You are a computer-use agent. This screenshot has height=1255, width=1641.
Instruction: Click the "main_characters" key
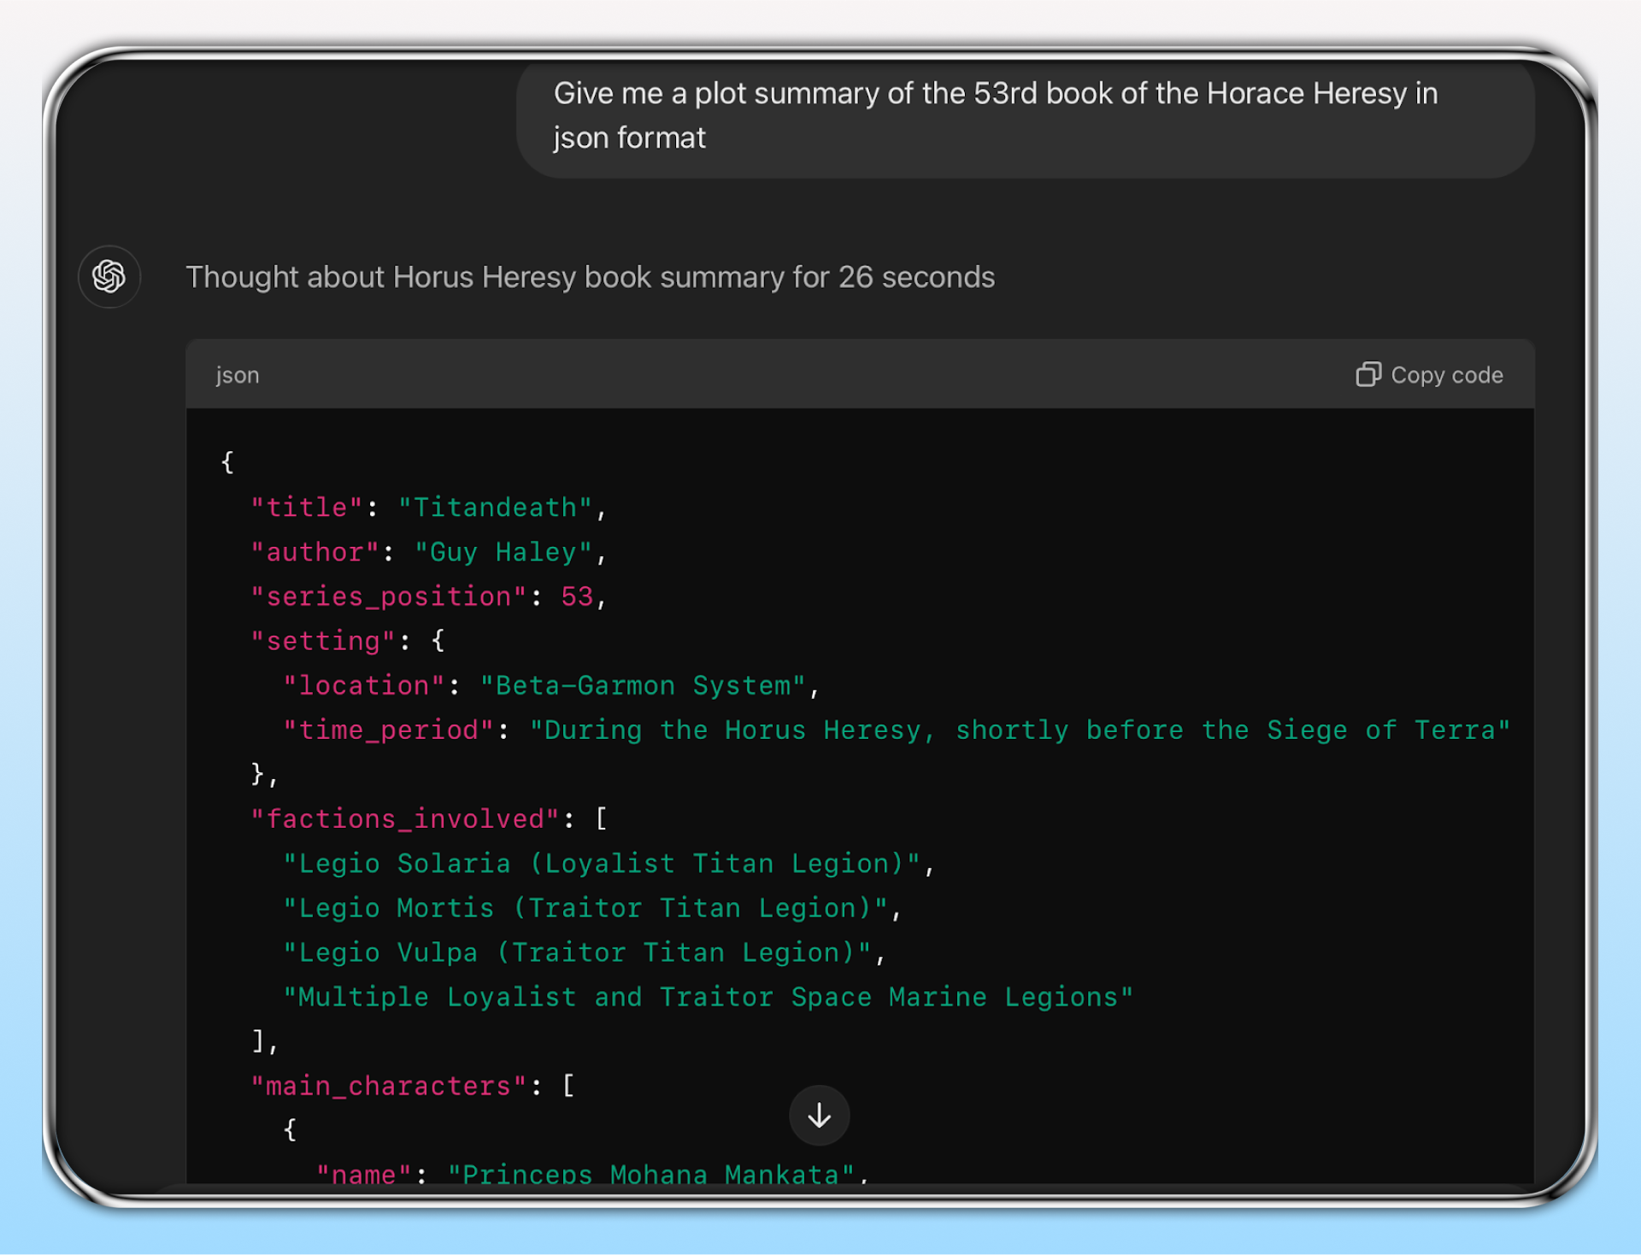pos(389,1086)
